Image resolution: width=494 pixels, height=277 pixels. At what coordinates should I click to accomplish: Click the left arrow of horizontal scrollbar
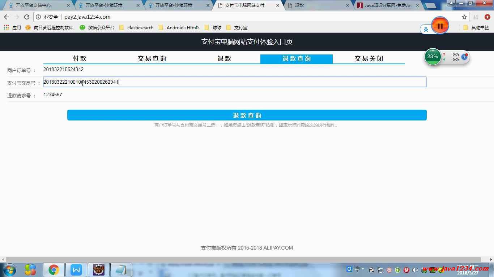pos(3,259)
